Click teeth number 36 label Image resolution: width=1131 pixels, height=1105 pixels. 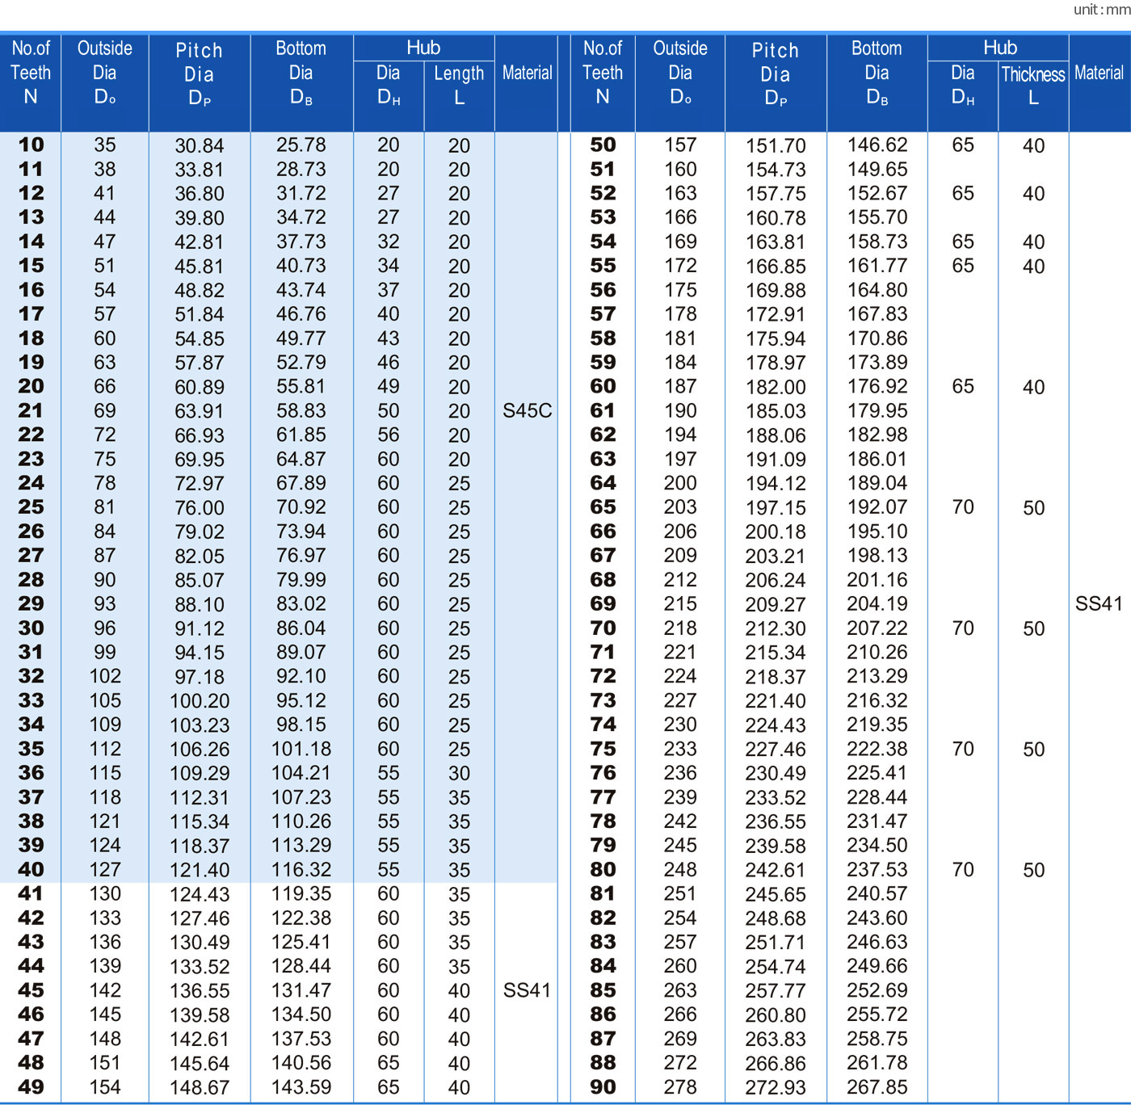pos(31,773)
